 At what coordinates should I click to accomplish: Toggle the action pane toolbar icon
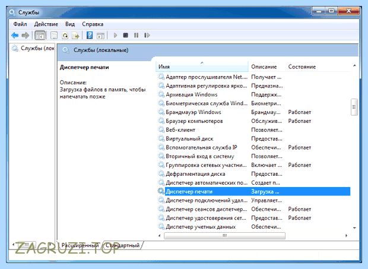[101, 36]
